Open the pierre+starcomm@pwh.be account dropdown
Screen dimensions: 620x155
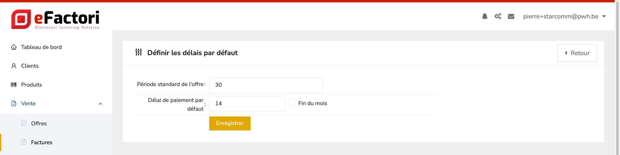(564, 16)
